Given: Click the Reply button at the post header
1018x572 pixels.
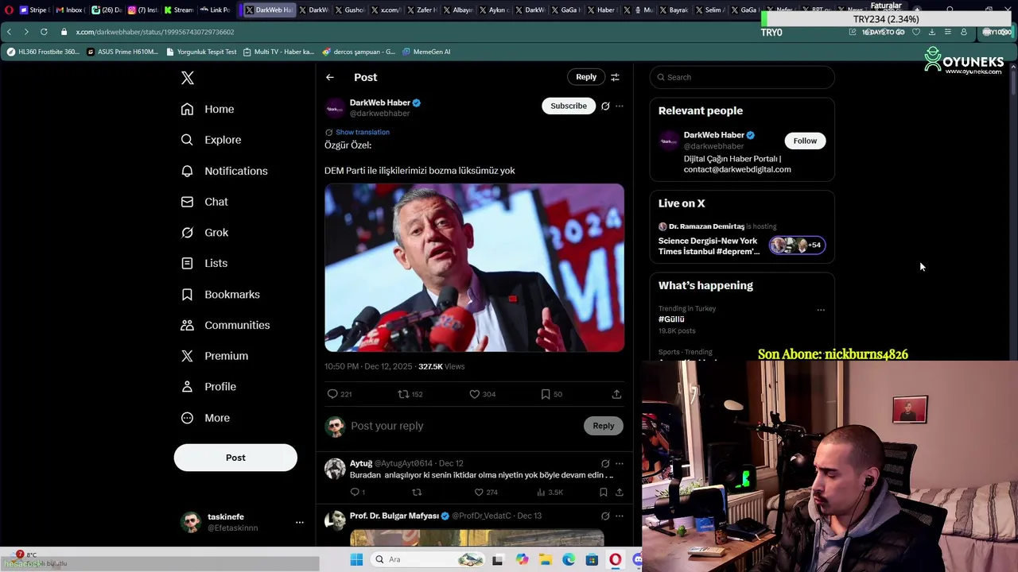Looking at the screenshot, I should pos(586,77).
